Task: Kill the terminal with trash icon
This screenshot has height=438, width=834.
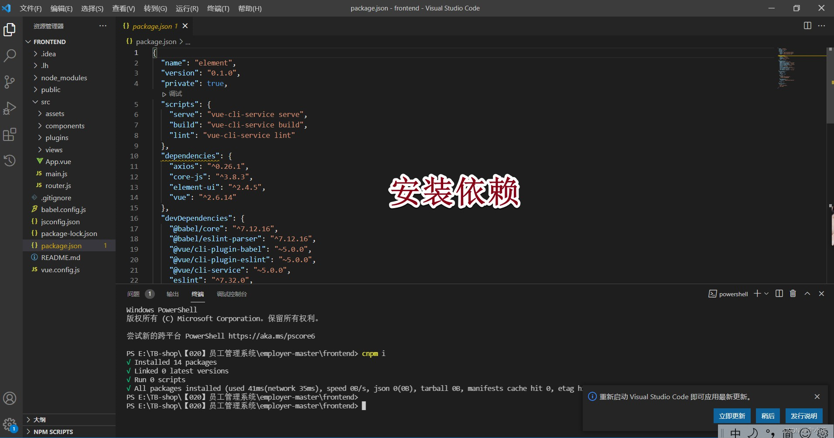Action: tap(793, 294)
